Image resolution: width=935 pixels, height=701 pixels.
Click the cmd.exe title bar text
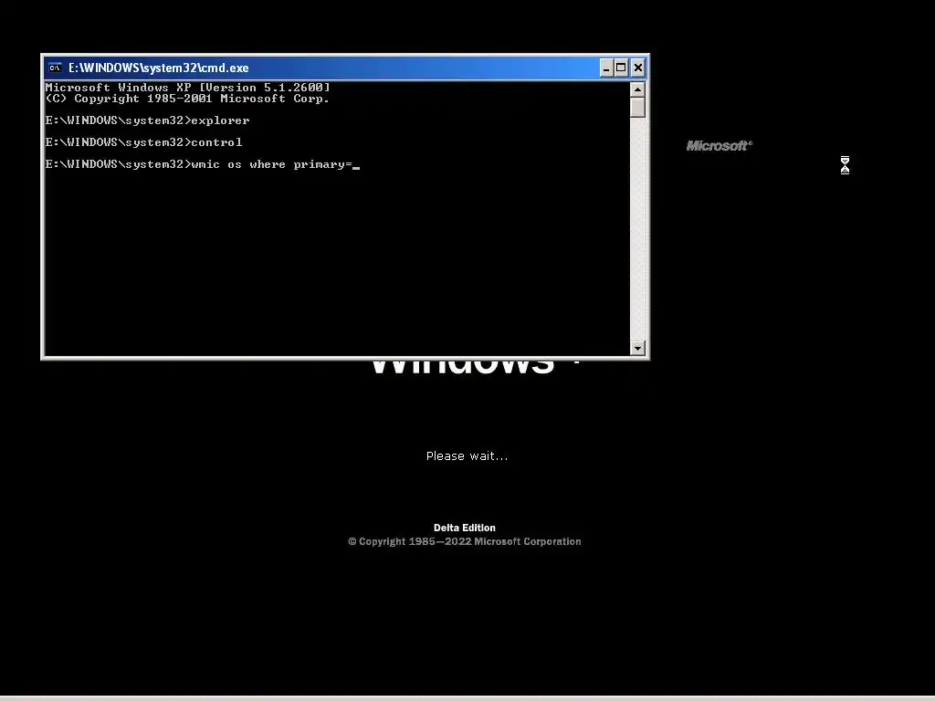159,68
